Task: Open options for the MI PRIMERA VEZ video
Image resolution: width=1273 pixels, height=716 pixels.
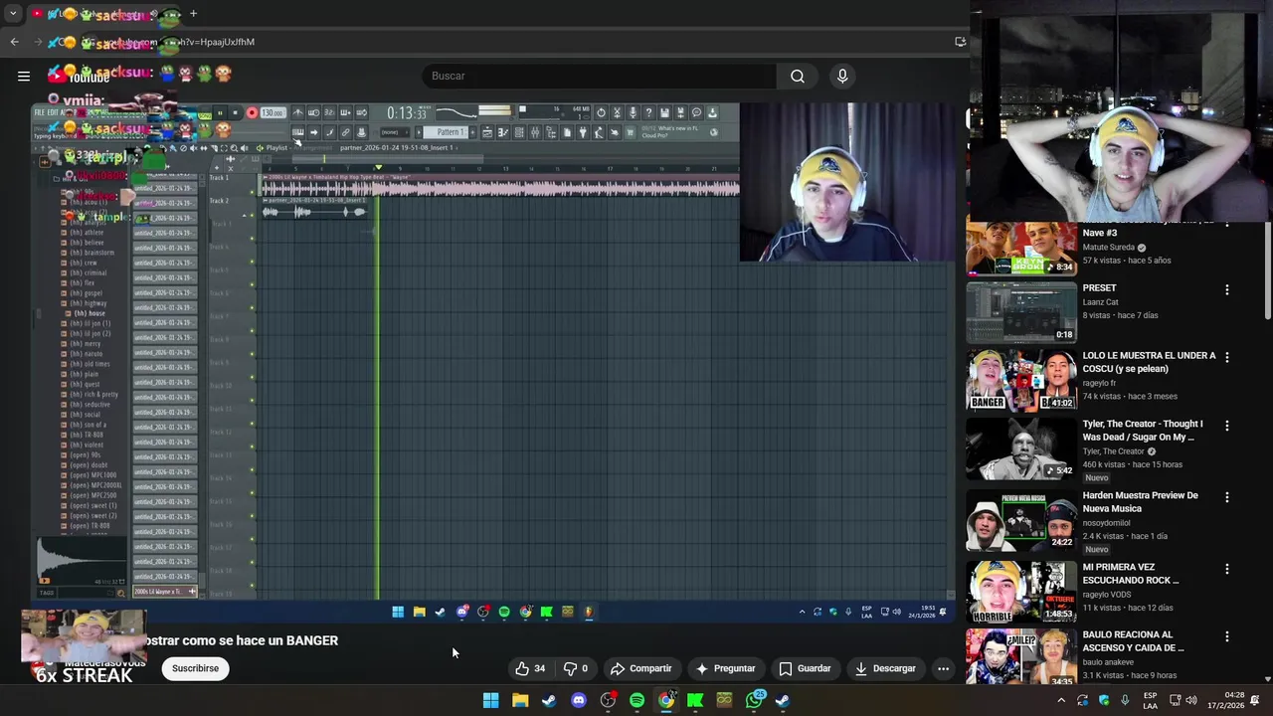Action: pos(1226,570)
